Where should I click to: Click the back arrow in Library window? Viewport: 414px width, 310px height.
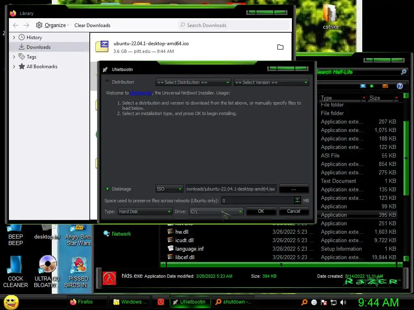16,25
